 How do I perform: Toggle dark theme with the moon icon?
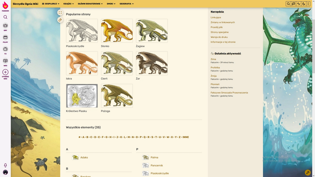pyautogui.click(x=304, y=4)
